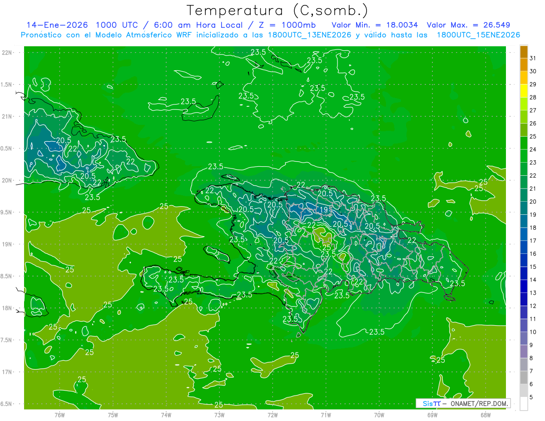Pick the gray swatch between 6 and 7
Image resolution: width=545 pixels, height=421 pixels.
pyautogui.click(x=524, y=378)
